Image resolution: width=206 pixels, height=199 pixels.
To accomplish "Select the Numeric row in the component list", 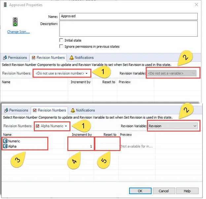I will pyautogui.click(x=14, y=141).
